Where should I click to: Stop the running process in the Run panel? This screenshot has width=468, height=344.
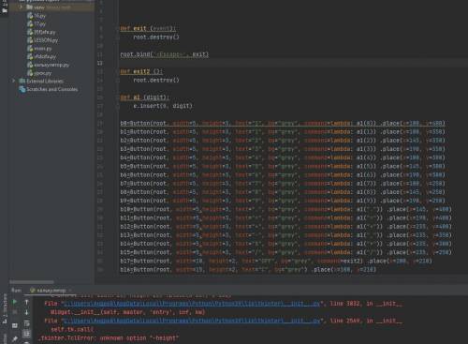[14, 312]
